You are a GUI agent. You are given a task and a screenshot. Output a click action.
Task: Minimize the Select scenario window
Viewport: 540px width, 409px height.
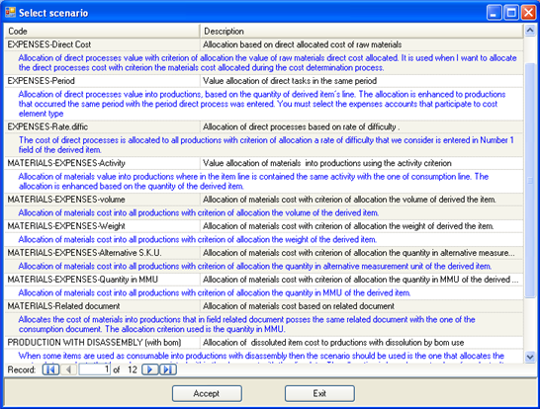[494, 13]
